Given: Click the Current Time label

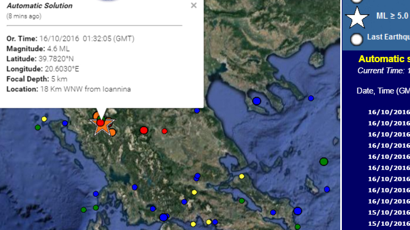Looking at the screenshot, I should click(383, 71).
